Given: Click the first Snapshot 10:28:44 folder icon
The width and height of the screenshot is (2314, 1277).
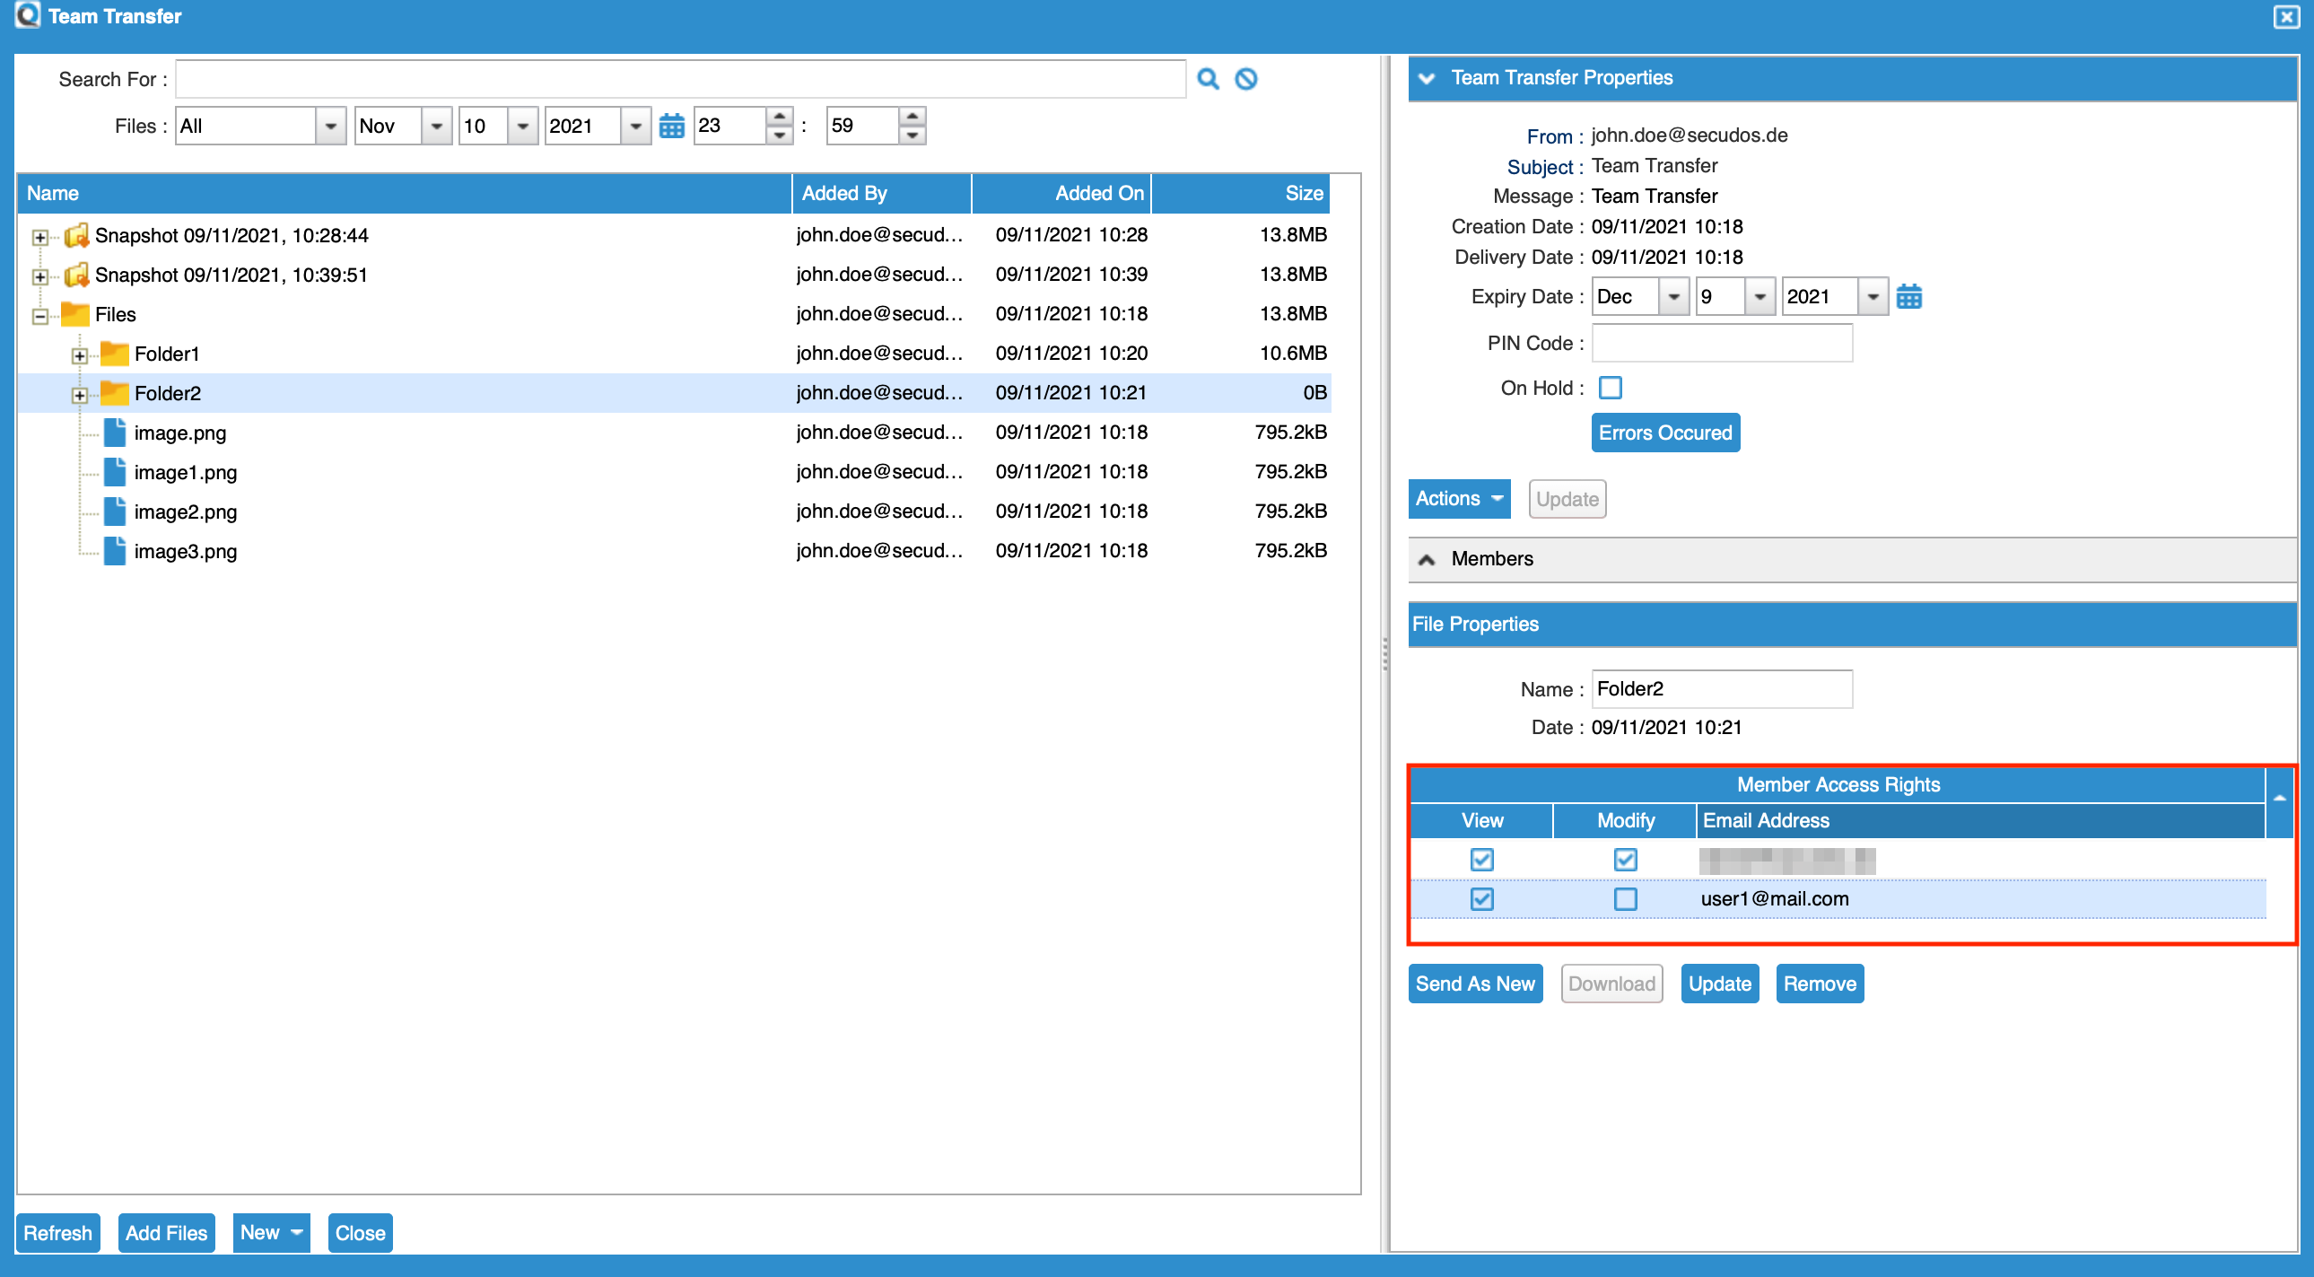Looking at the screenshot, I should [x=76, y=235].
